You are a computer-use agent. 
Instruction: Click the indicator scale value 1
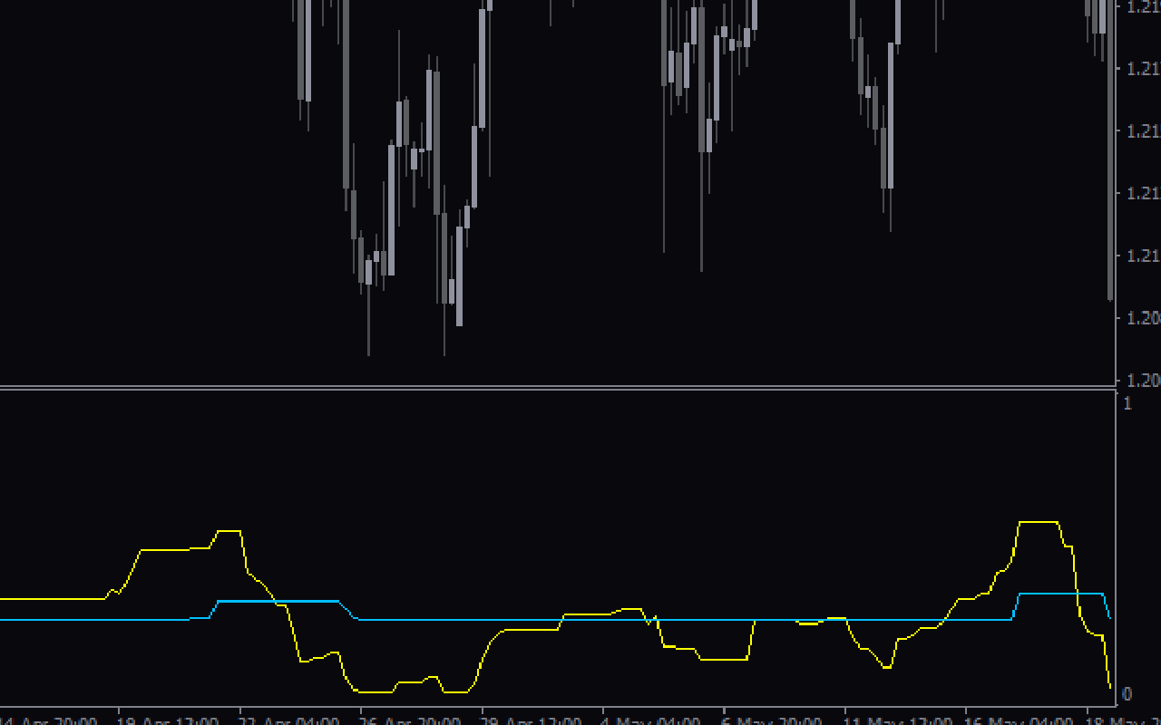(x=1127, y=403)
